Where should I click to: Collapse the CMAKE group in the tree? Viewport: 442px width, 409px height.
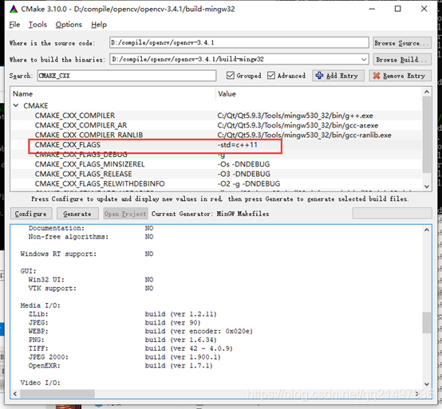point(16,105)
